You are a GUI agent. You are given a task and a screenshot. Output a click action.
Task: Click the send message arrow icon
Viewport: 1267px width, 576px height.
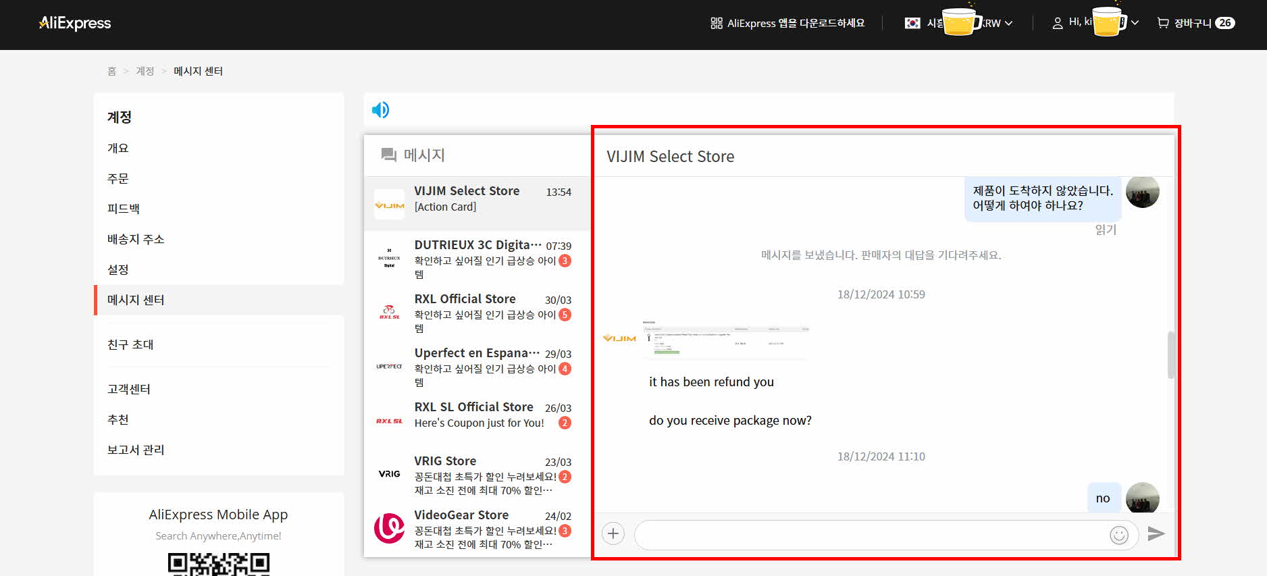(x=1156, y=533)
